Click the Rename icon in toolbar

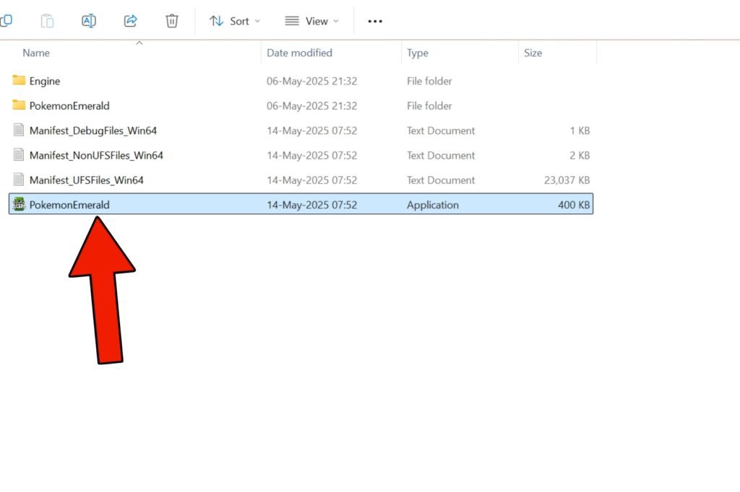point(89,21)
